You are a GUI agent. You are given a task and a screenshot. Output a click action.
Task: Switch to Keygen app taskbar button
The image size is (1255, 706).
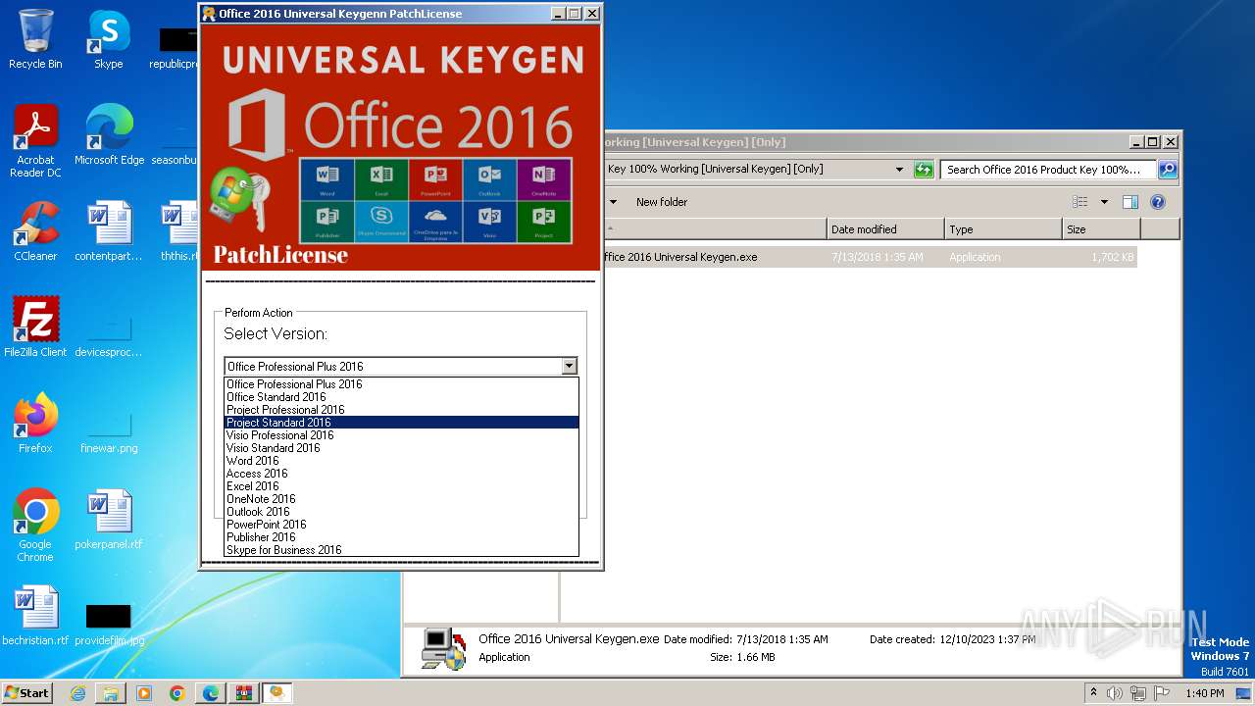(x=277, y=693)
